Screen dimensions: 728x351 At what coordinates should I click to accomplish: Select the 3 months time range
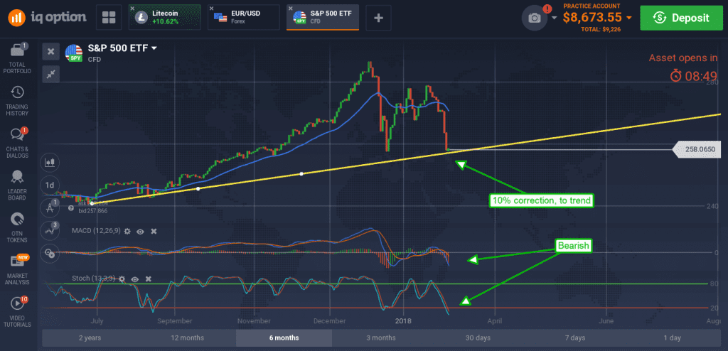[380, 337]
